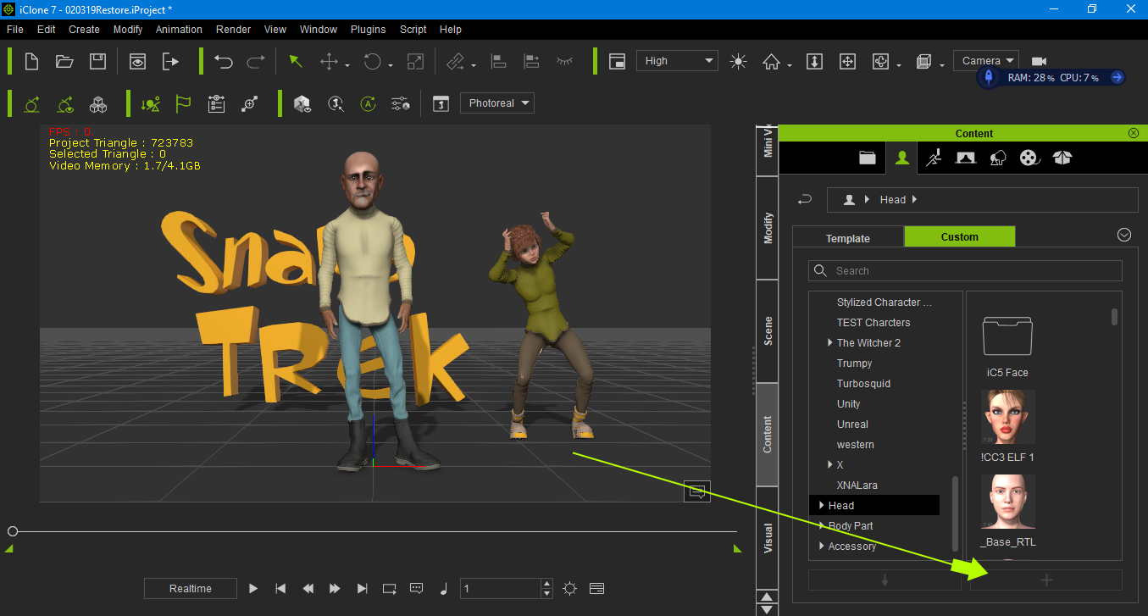Click the plus add button below the content list

point(1046,580)
